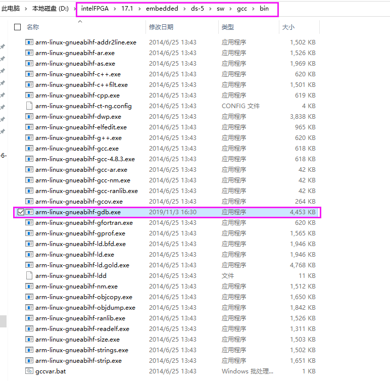The height and width of the screenshot is (381, 390).
Task: Click the gfortran.exe file icon
Action: pos(29,223)
